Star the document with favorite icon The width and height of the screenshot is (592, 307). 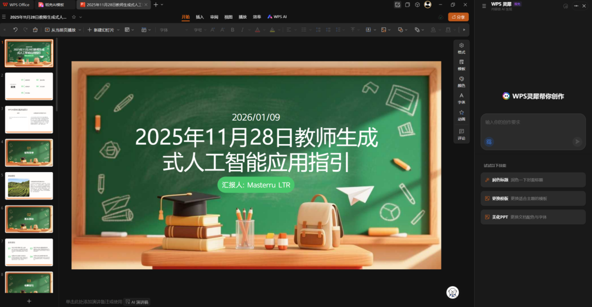pyautogui.click(x=74, y=17)
